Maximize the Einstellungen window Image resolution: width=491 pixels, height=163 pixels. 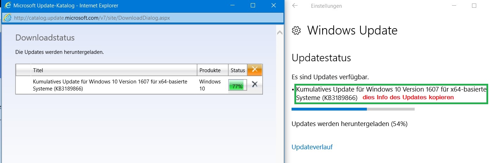coord(474,6)
